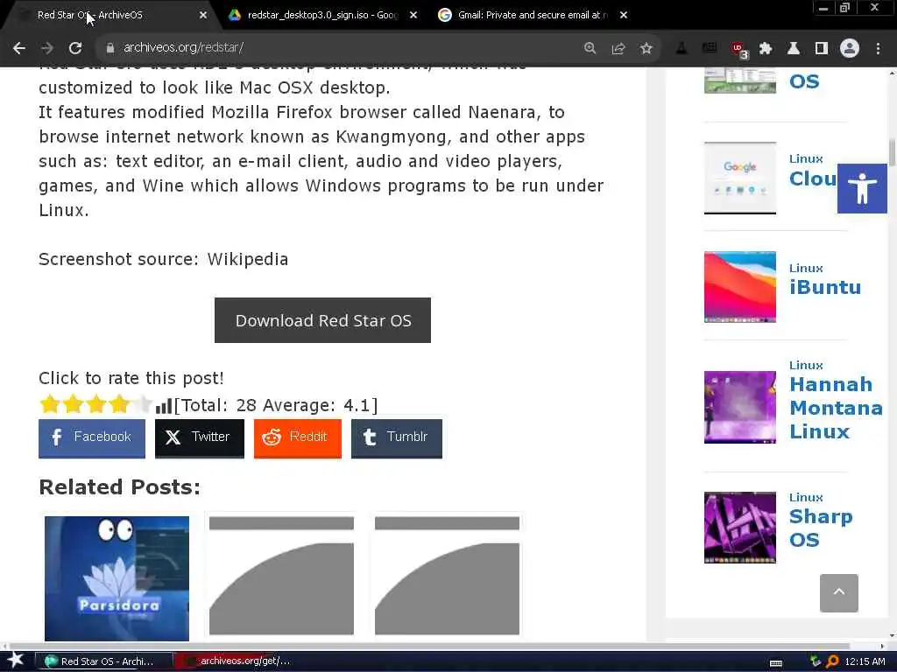Viewport: 897px width, 672px height.
Task: Click the Screenshot source: Wikipedia text
Action: click(x=164, y=259)
